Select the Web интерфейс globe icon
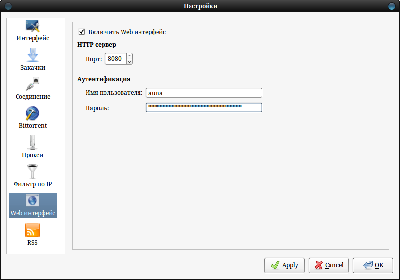Image resolution: width=400 pixels, height=280 pixels. point(33,200)
